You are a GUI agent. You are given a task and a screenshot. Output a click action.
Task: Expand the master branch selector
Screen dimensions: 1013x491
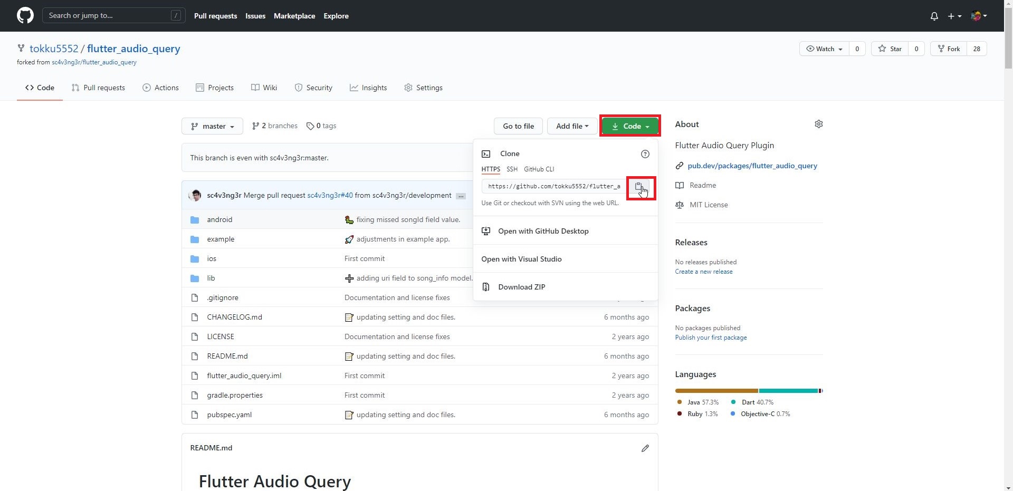pos(212,126)
